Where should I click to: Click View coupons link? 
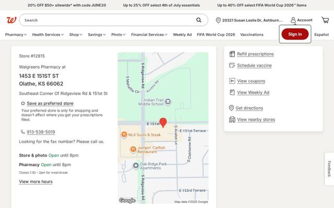tap(251, 81)
